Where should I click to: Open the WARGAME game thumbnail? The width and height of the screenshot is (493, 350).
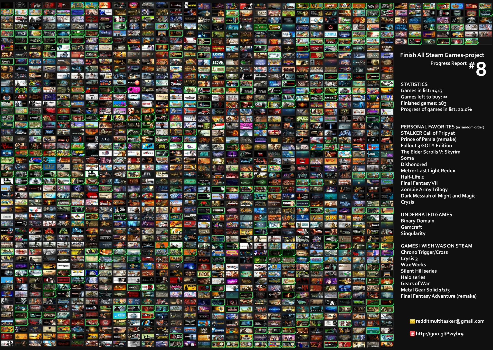click(373, 316)
